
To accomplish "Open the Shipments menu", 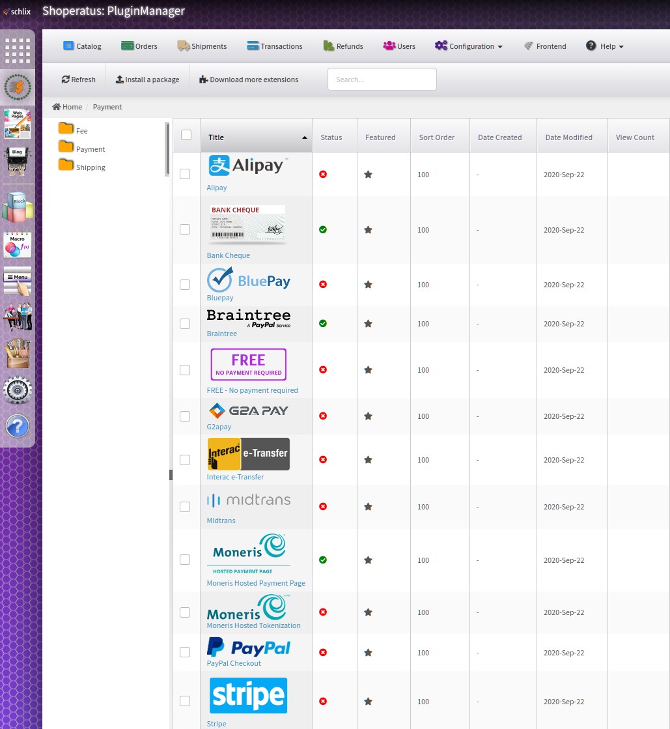I will point(202,46).
